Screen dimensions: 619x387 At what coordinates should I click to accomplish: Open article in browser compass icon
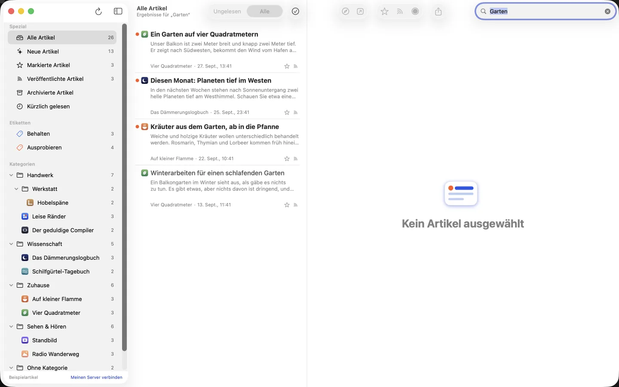click(346, 12)
